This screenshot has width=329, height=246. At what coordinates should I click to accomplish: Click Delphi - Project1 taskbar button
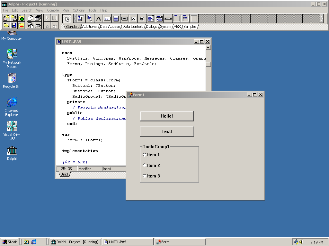75,242
